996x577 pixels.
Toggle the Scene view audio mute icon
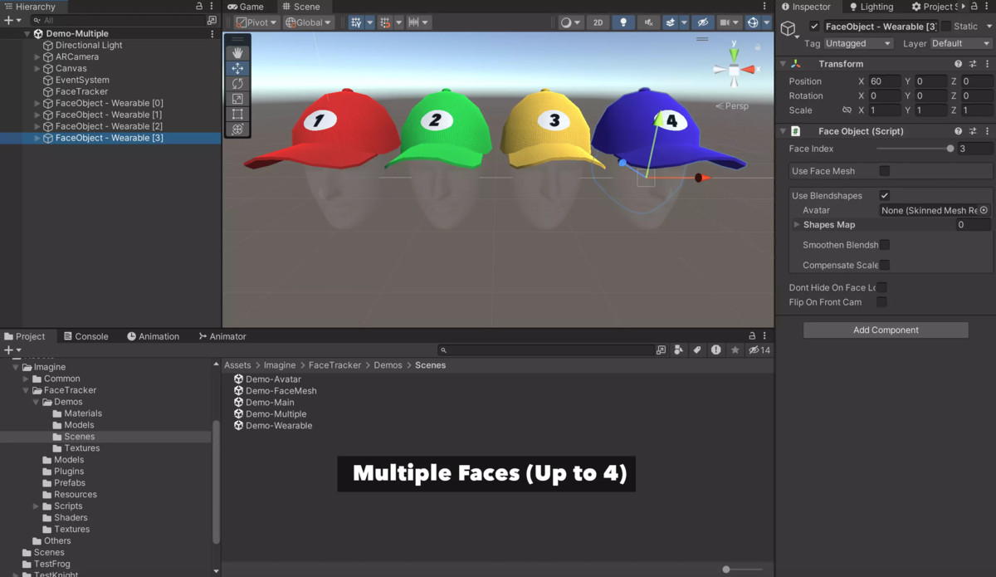(648, 22)
